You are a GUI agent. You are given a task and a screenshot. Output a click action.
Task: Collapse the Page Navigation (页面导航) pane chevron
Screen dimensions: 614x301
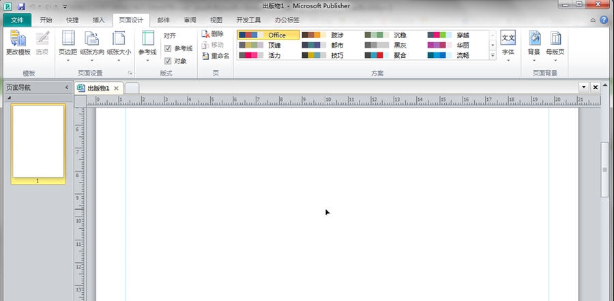pyautogui.click(x=67, y=88)
